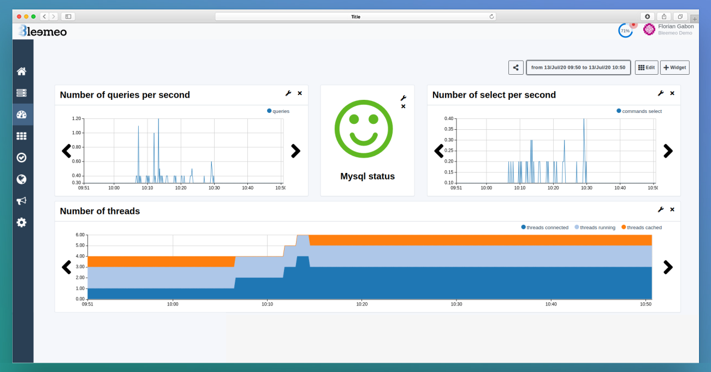The width and height of the screenshot is (711, 372).
Task: Select the highlighted dashboard gauge icon
Action: click(22, 114)
